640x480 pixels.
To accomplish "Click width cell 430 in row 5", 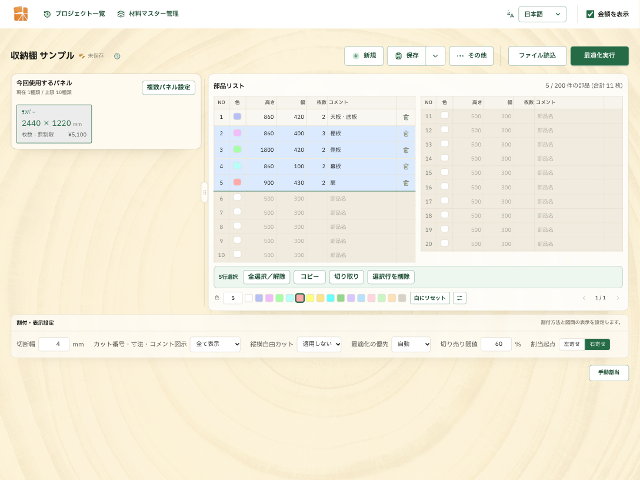I will [x=291, y=183].
